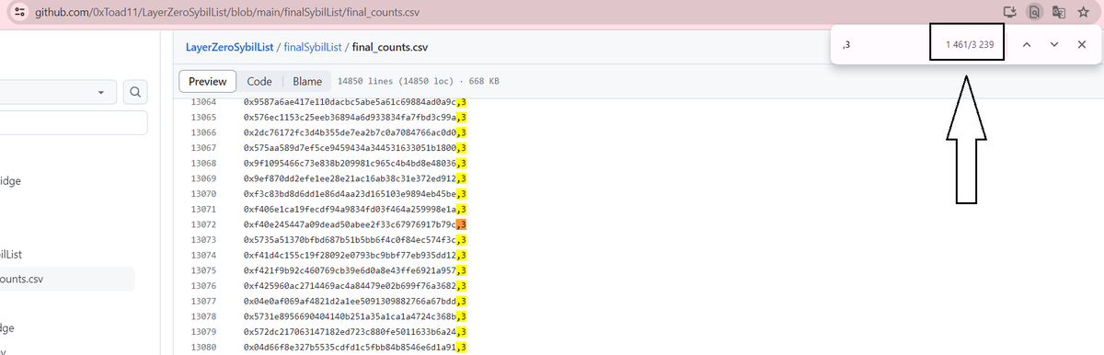Image resolution: width=1104 pixels, height=355 pixels.
Task: Click line number 13067
Action: click(x=202, y=147)
